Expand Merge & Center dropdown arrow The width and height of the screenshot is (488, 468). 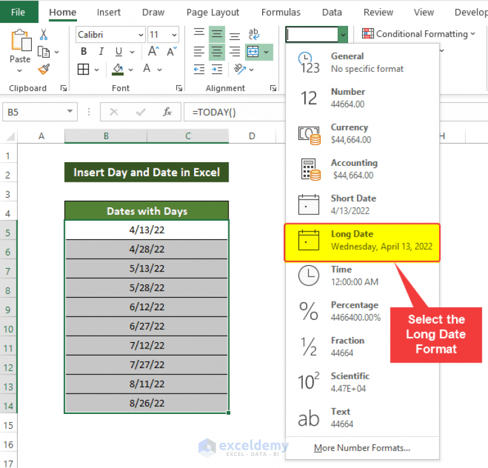(x=267, y=52)
